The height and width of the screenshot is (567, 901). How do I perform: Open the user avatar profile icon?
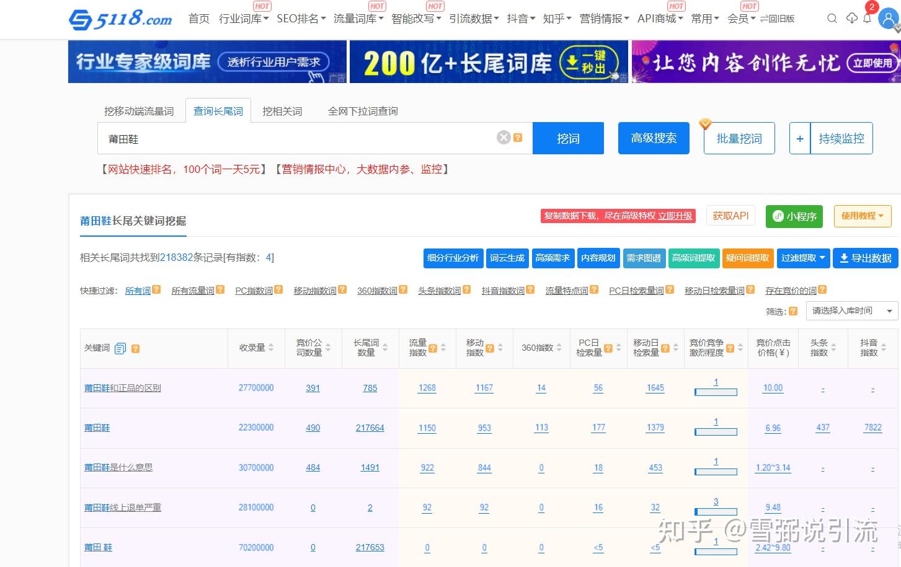click(x=889, y=20)
